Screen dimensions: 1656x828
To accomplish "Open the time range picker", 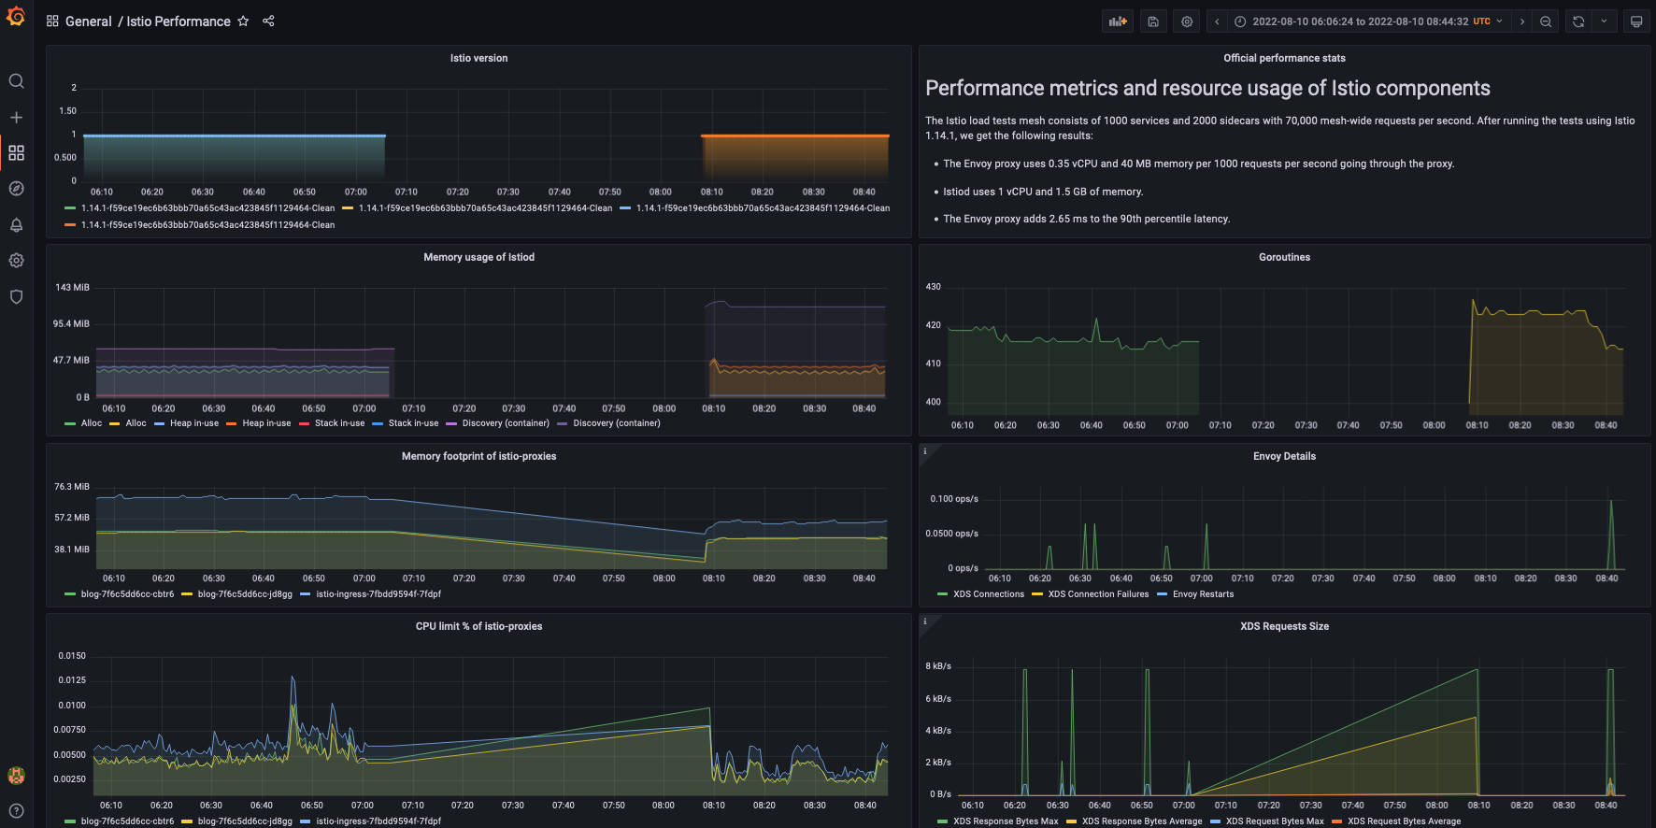I will pos(1369,21).
